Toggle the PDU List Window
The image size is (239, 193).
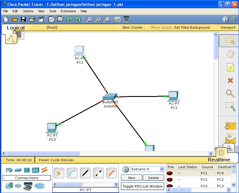(142, 186)
